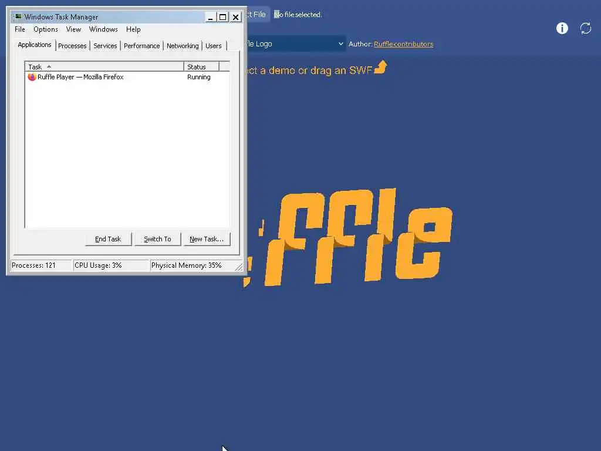Click the 'demo or drag an SWF' text
The height and width of the screenshot is (451, 601).
point(320,70)
